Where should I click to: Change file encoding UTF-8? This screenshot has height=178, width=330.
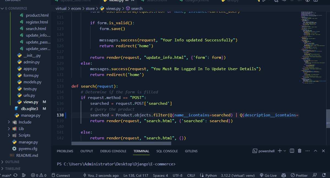(178, 175)
